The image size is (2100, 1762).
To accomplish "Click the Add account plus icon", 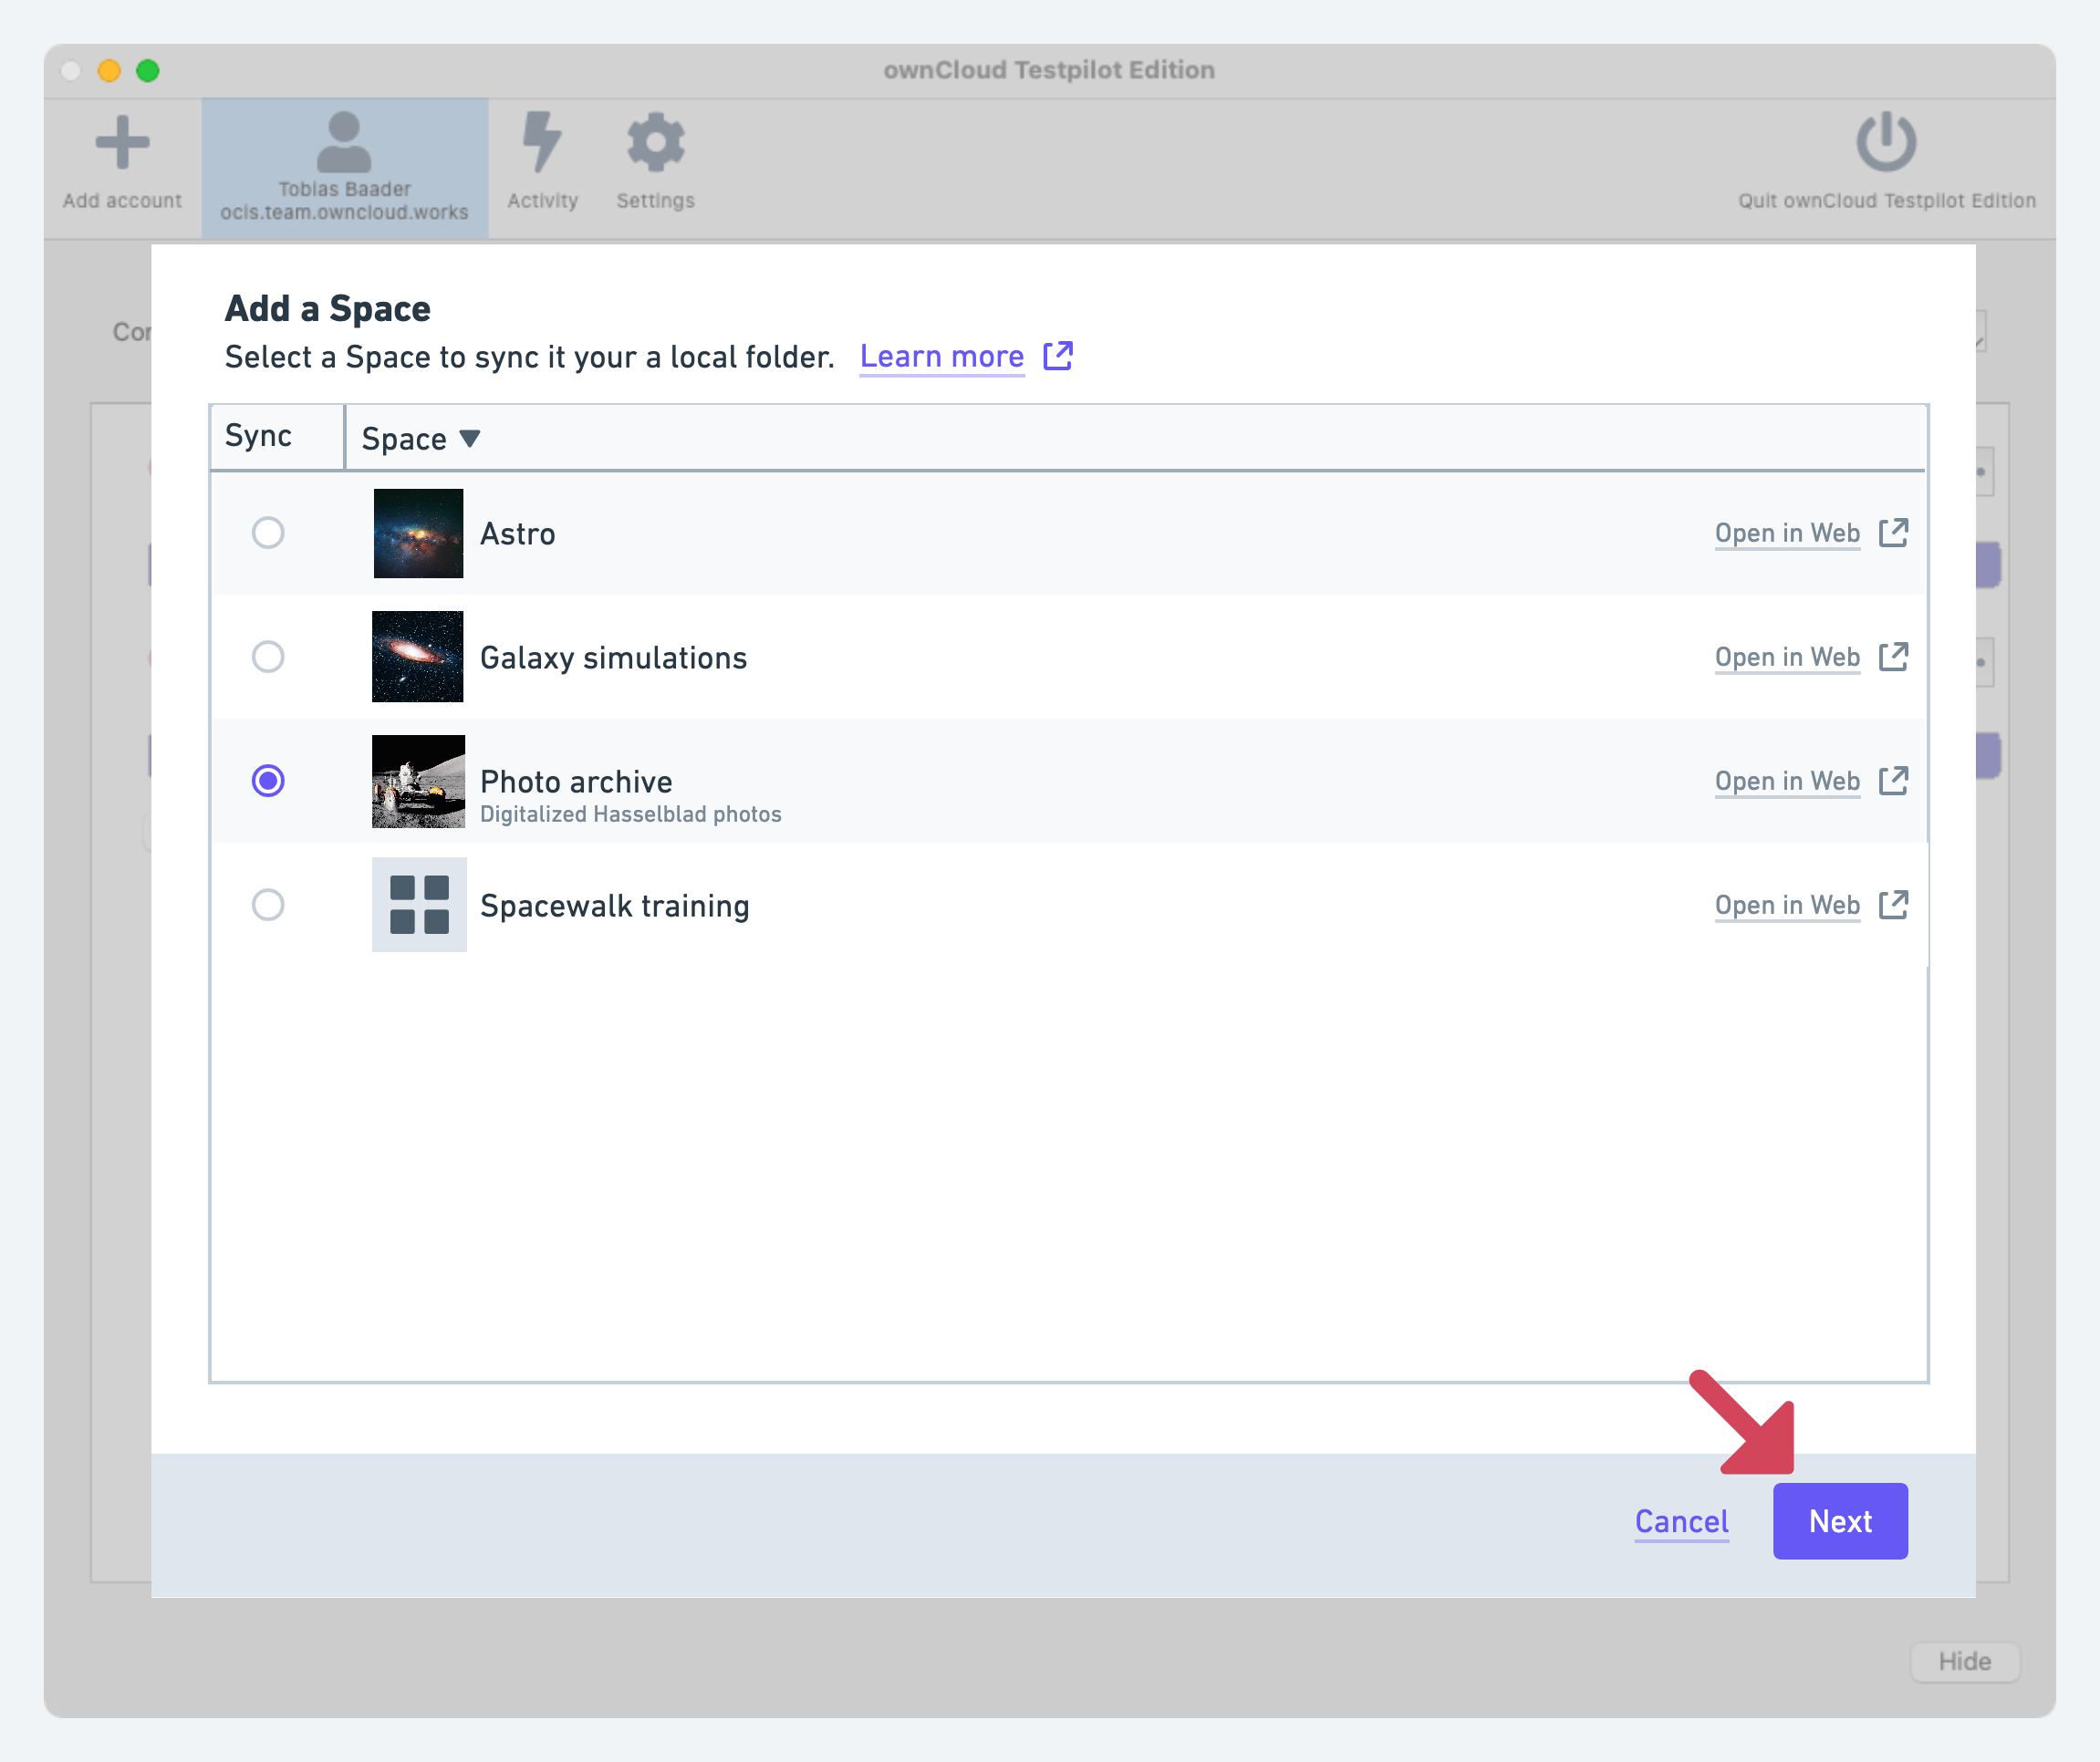I will point(122,145).
